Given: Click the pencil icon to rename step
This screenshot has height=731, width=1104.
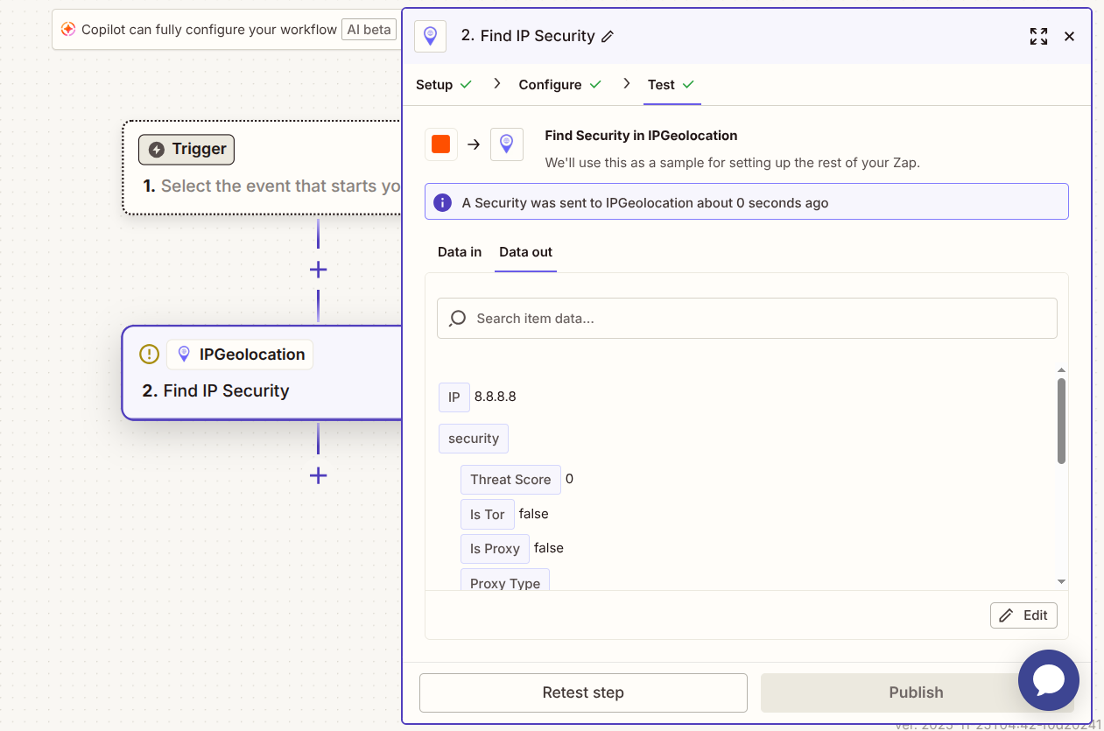Looking at the screenshot, I should tap(608, 37).
